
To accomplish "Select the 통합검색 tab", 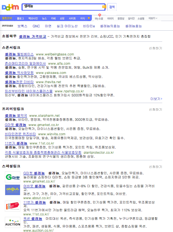I will [7, 18].
